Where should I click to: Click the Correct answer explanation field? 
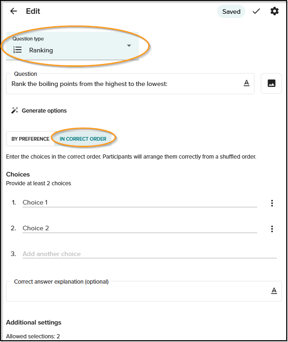144,291
